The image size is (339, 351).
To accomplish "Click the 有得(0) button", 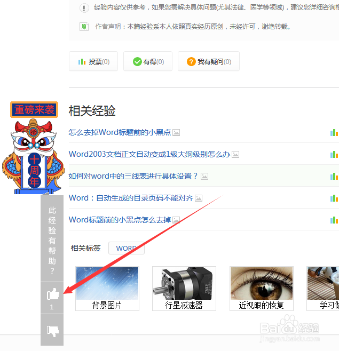I will [x=148, y=61].
